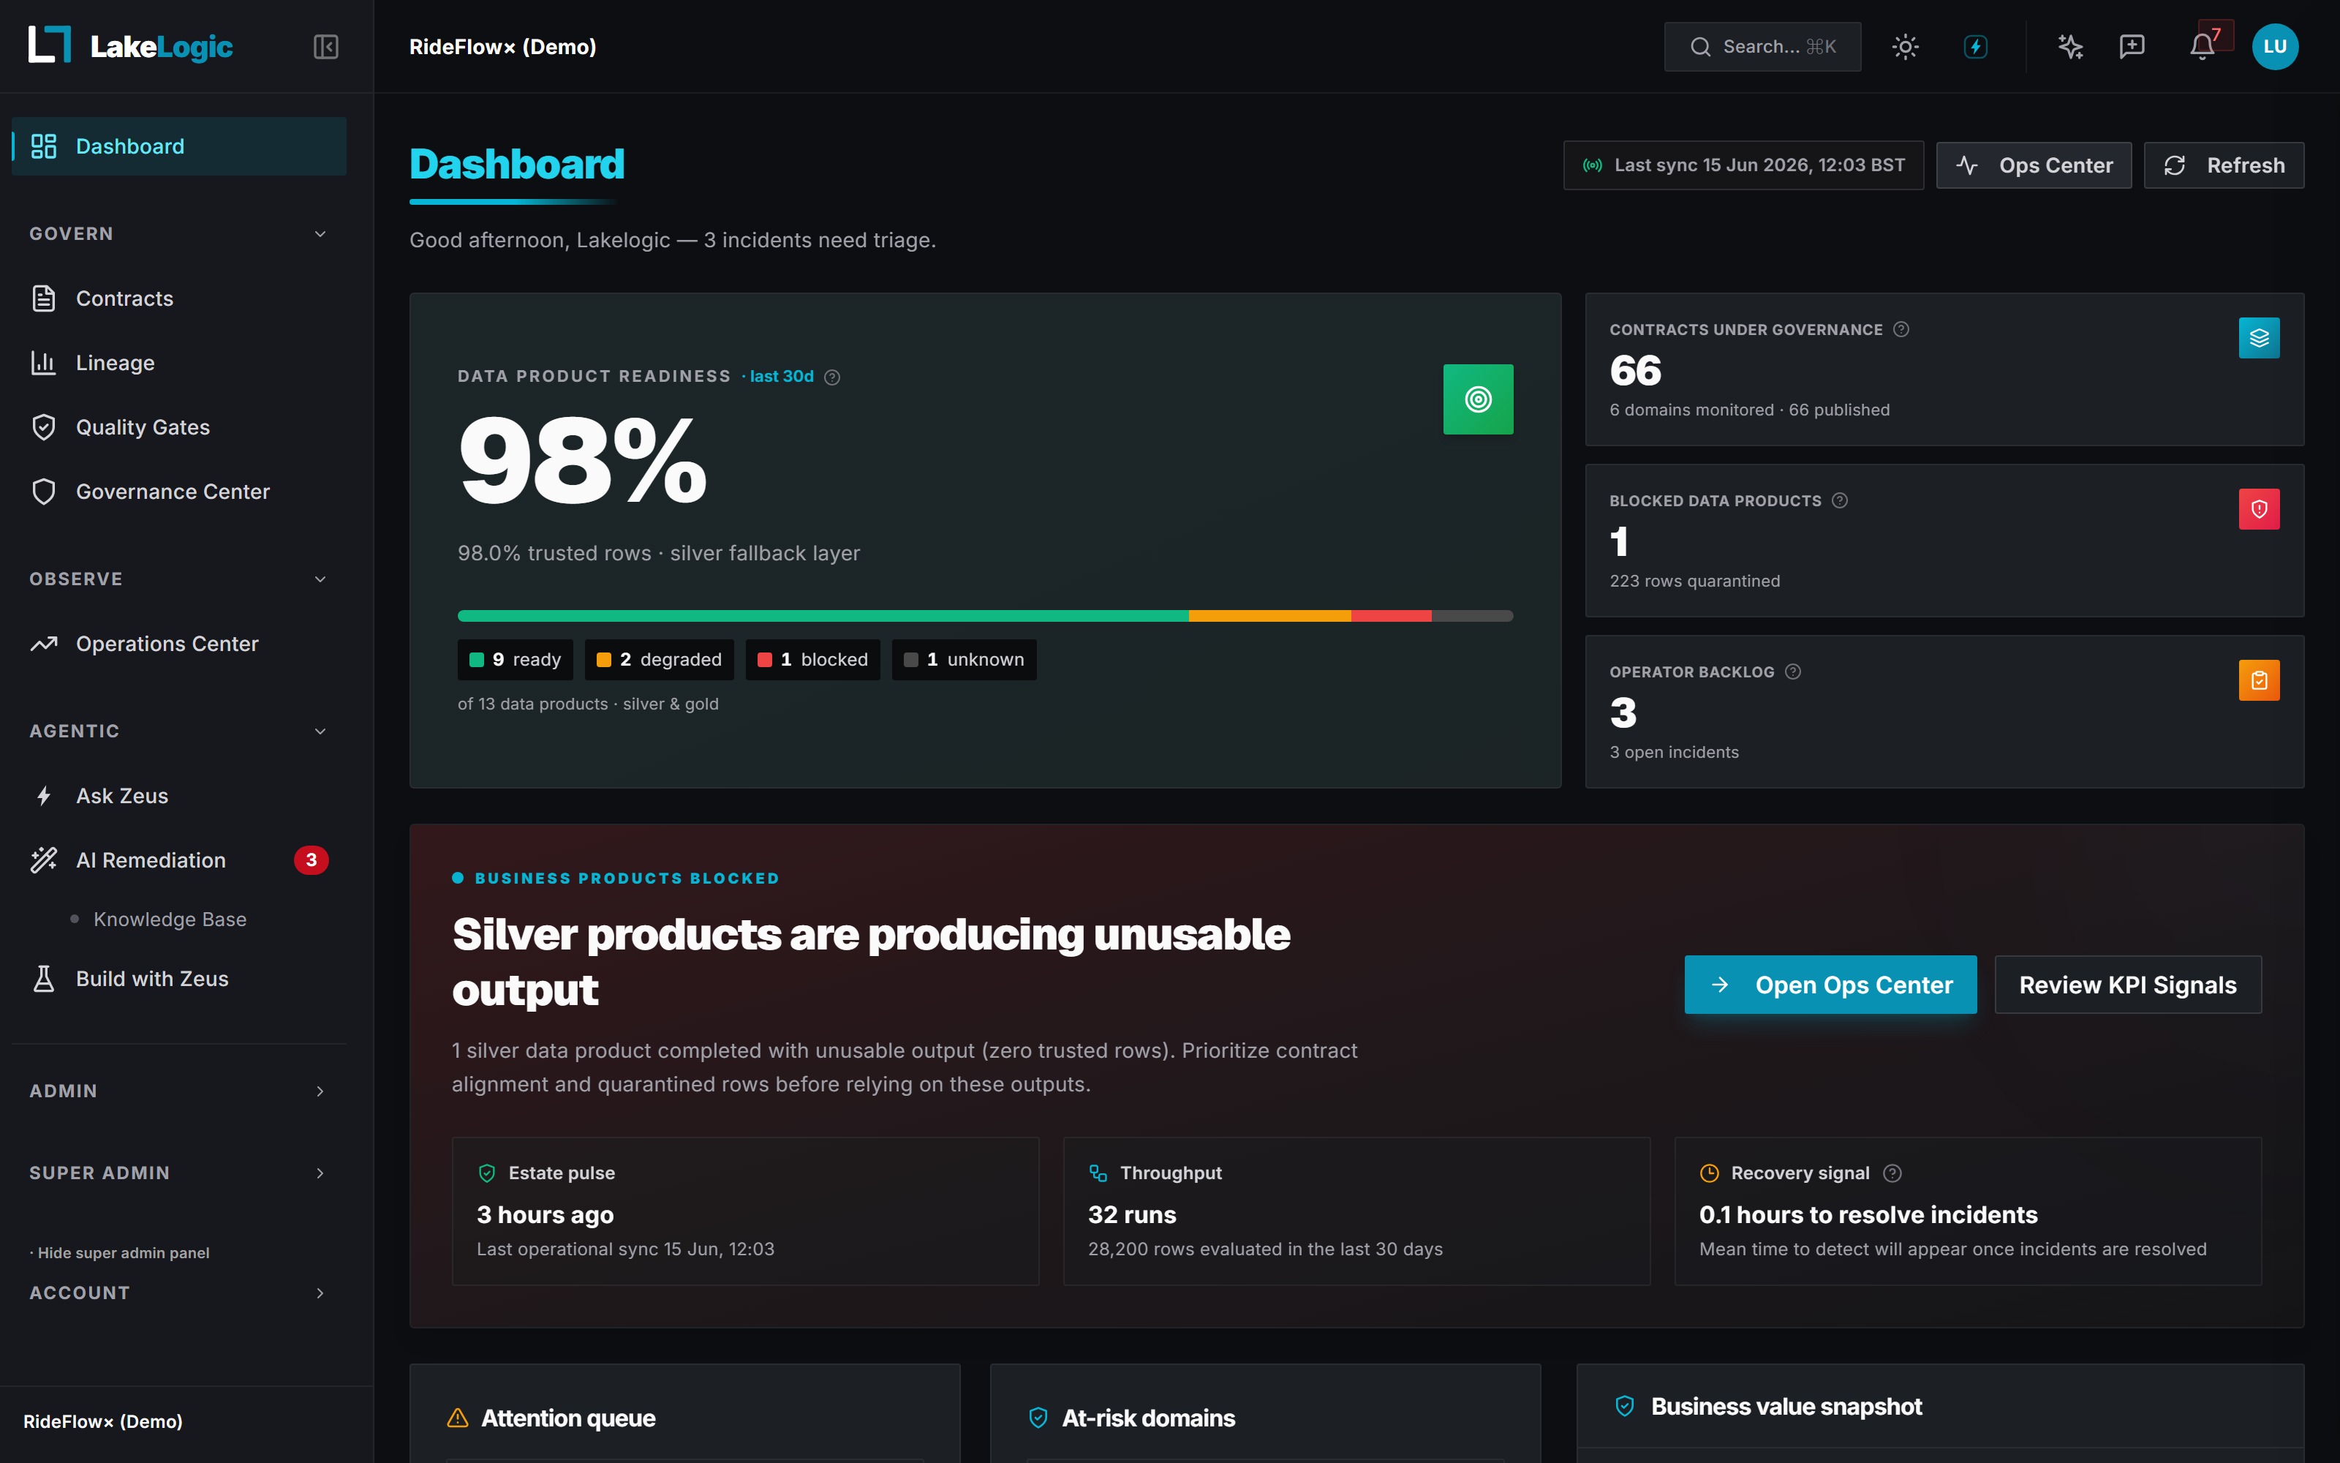2340x1463 pixels.
Task: Open Build with Zeus
Action: point(179,978)
